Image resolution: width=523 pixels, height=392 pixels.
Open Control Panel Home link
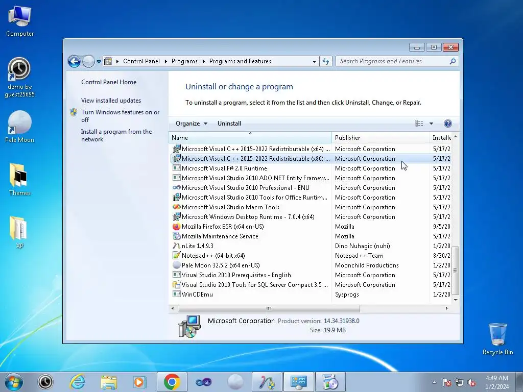(109, 82)
